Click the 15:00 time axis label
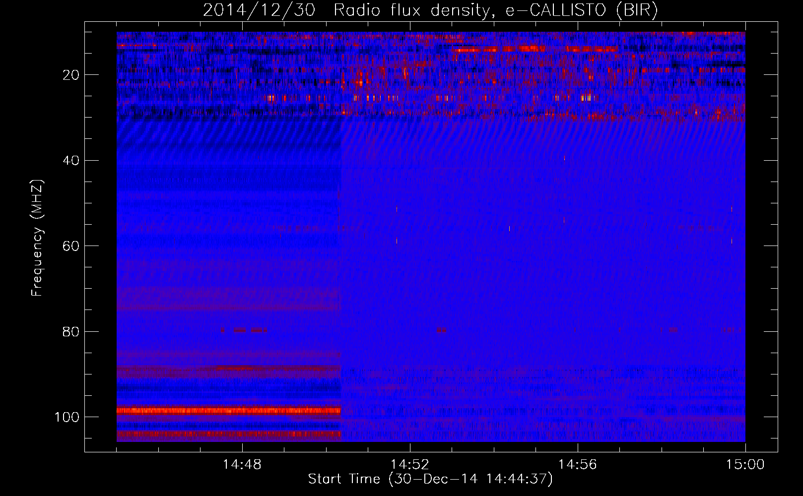Image resolution: width=803 pixels, height=496 pixels. coord(745,465)
